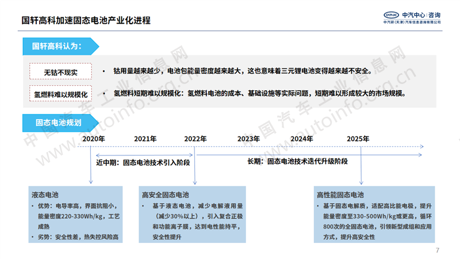The image size is (460, 259).
Task: Click the 中汽中心 咨询 company name text
Action: click(x=421, y=15)
